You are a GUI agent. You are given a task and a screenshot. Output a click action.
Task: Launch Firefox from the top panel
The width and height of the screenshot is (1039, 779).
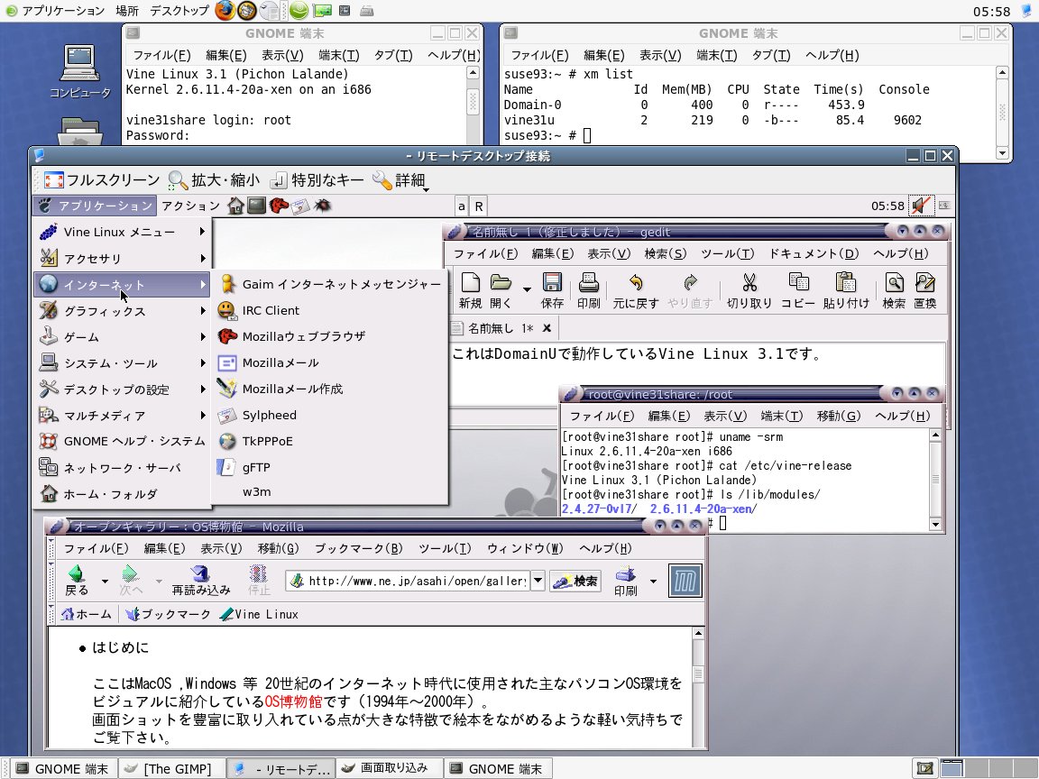pos(224,11)
